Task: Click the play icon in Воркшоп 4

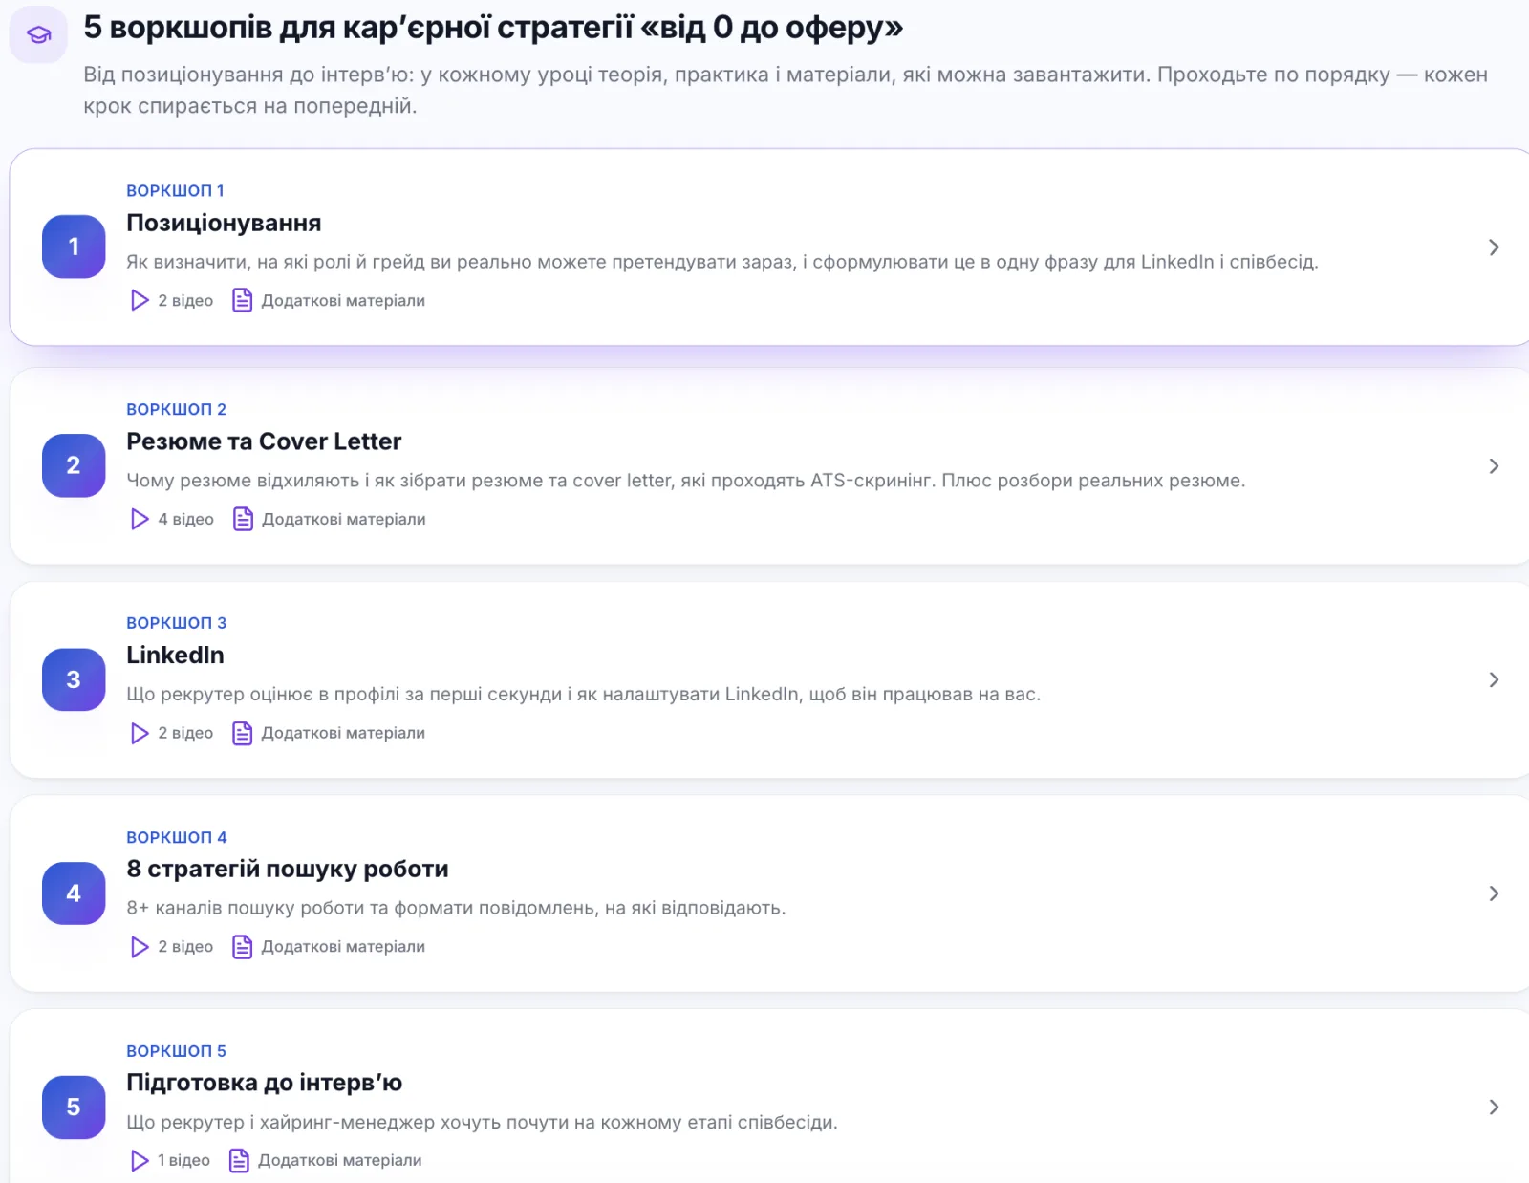Action: (x=140, y=947)
